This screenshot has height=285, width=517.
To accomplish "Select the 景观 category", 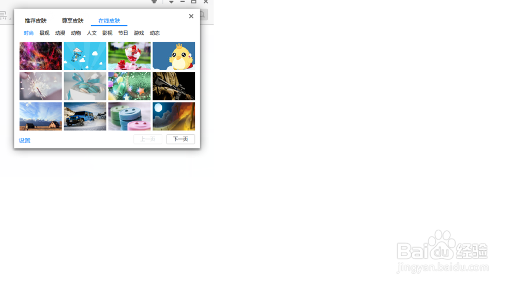I will point(44,33).
